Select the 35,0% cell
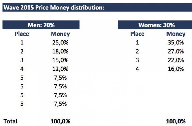Viewport: 192px width, 126px height. click(176, 43)
